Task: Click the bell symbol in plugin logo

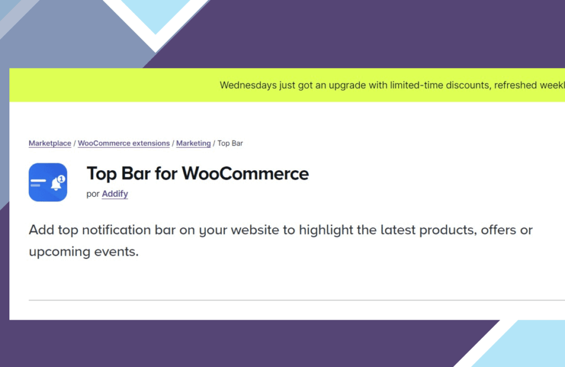Action: 56,185
